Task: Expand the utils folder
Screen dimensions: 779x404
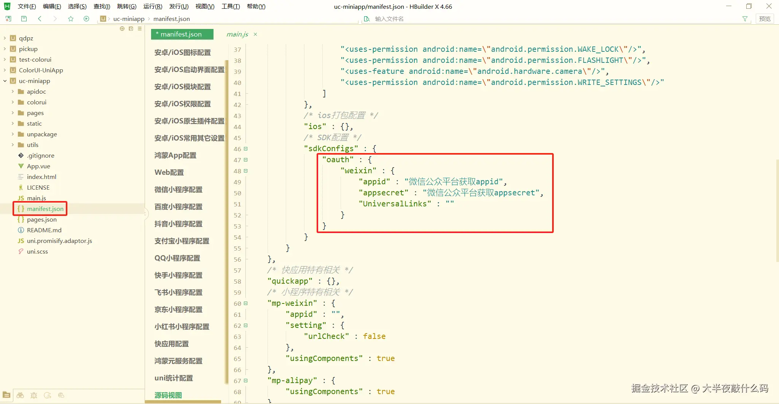Action: (x=13, y=145)
